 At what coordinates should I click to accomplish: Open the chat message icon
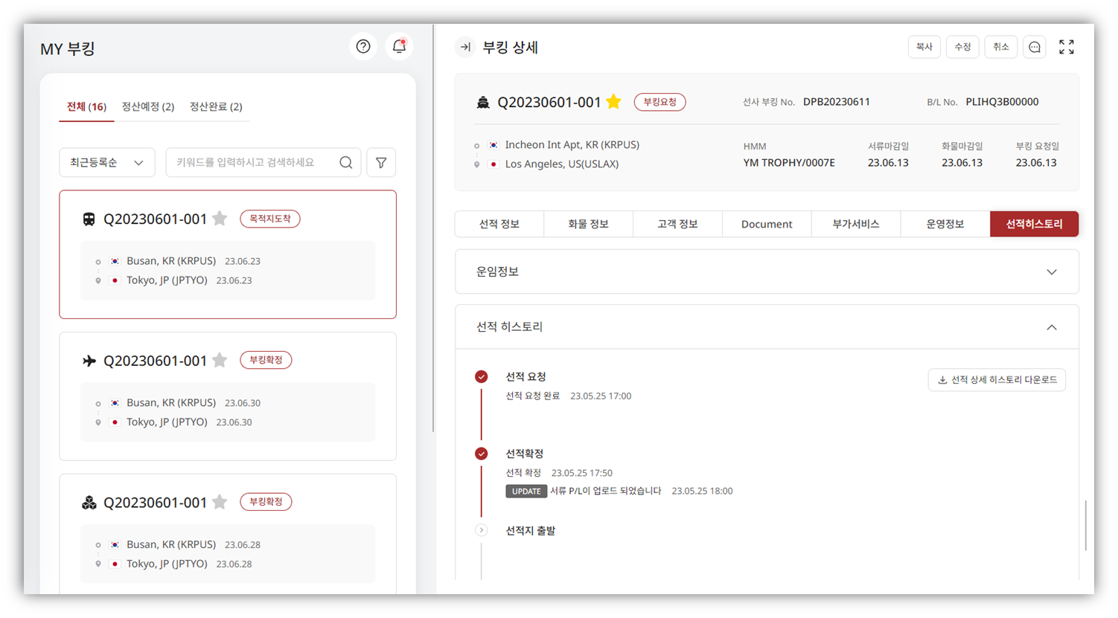[1035, 48]
